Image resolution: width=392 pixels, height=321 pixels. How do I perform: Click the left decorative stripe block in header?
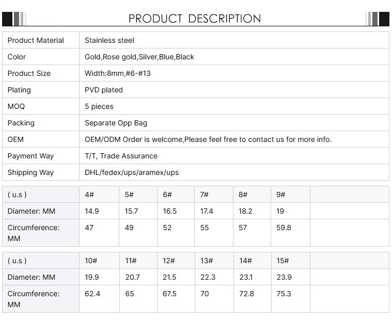click(14, 19)
